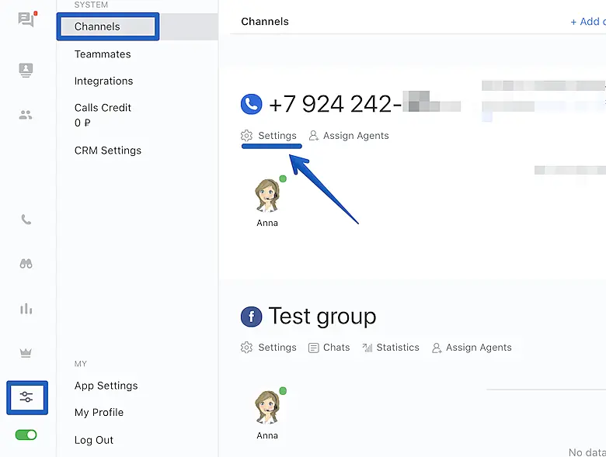Click the crown icon in sidebar

[26, 353]
